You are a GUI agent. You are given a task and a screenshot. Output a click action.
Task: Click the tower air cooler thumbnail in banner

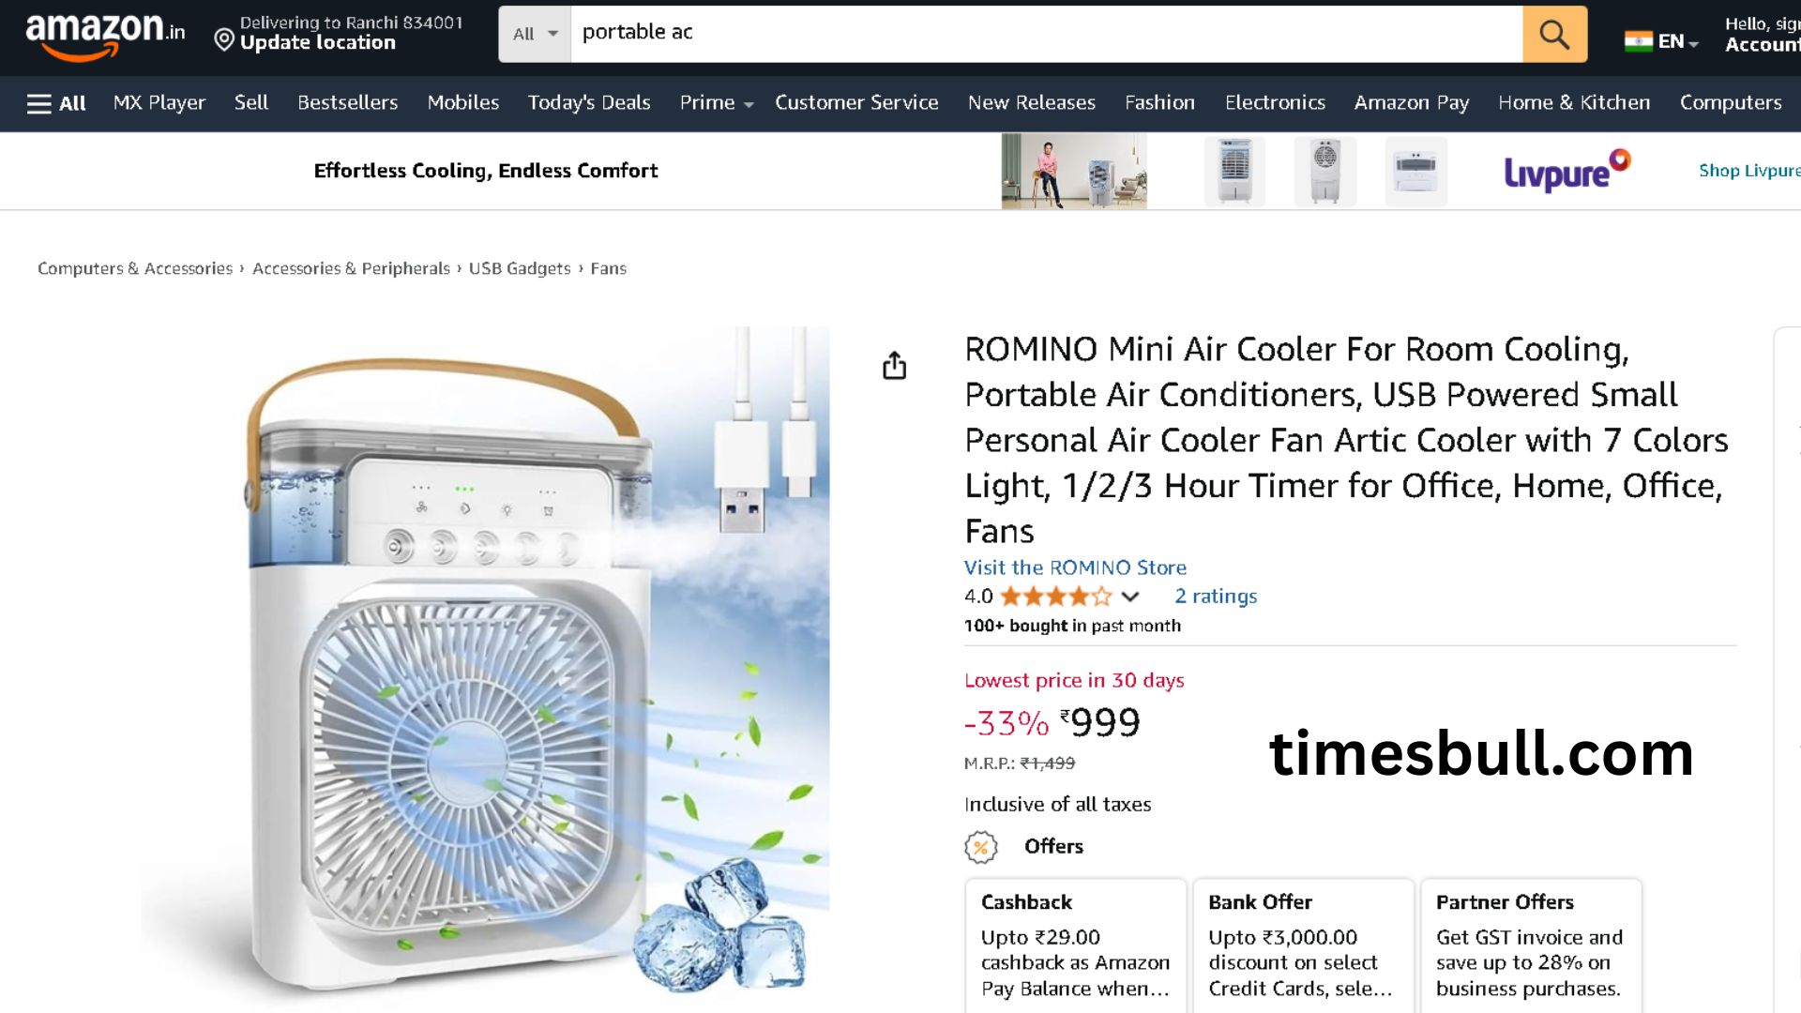coord(1233,172)
